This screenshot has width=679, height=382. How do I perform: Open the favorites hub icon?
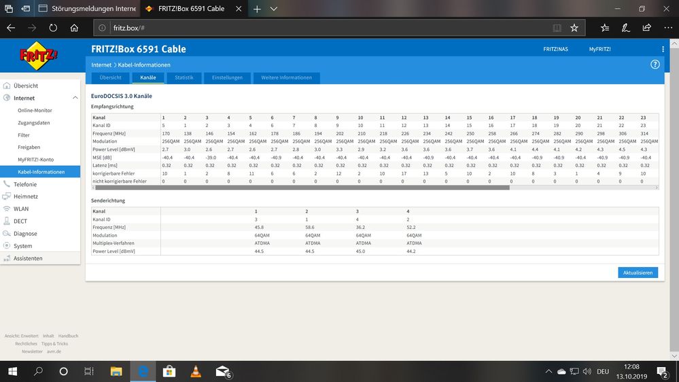coord(605,28)
